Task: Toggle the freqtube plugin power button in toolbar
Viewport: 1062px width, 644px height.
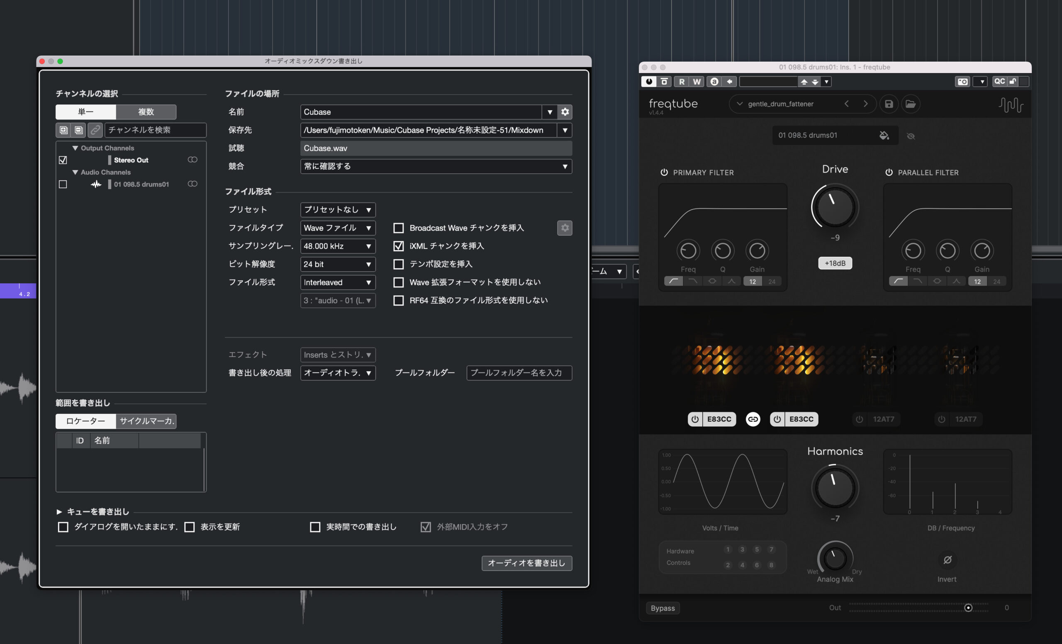Action: click(649, 81)
